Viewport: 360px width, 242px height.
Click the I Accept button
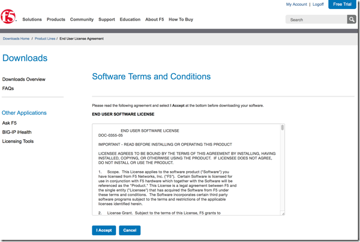104,230
